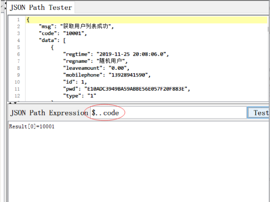Click line number 6 in the gutter
Screen dimensions: 270x202
point(18,54)
